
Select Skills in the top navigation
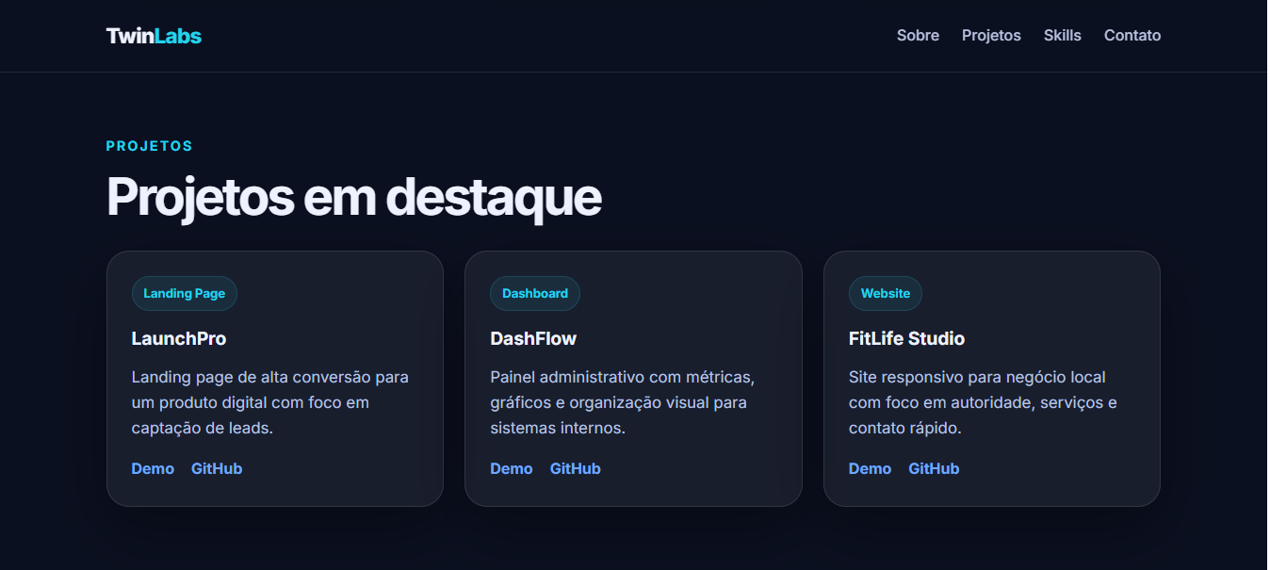click(1063, 35)
